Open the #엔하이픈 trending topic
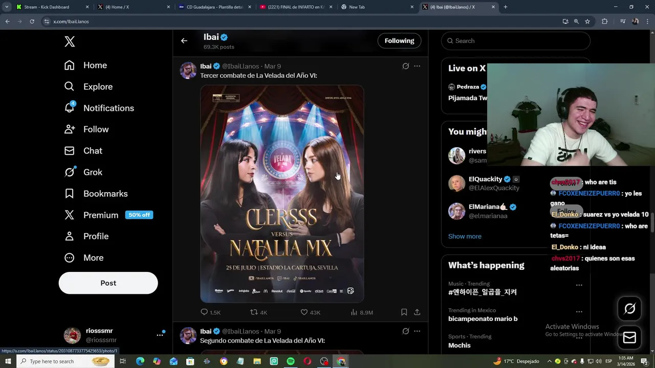 coord(483,292)
